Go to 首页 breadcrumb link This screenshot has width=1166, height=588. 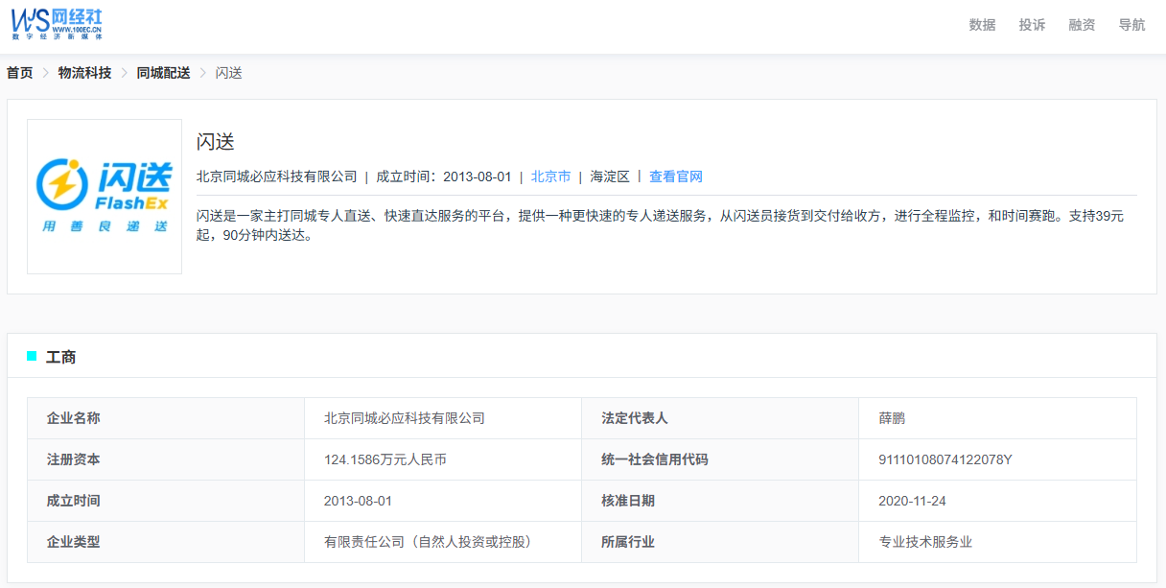point(19,73)
